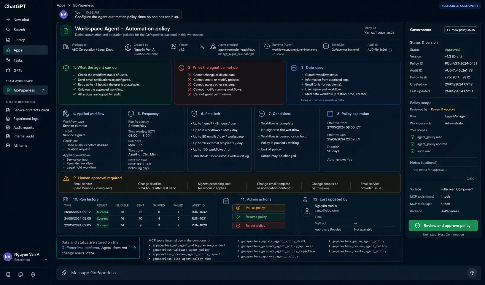
Task: Click the shield icon of What the agent can do
Action: pyautogui.click(x=66, y=68)
